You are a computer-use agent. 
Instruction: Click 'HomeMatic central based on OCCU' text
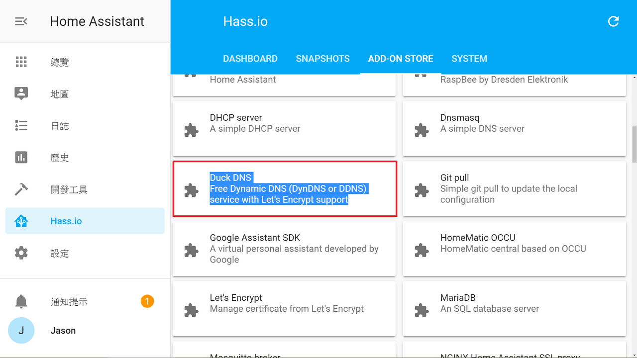(x=513, y=249)
